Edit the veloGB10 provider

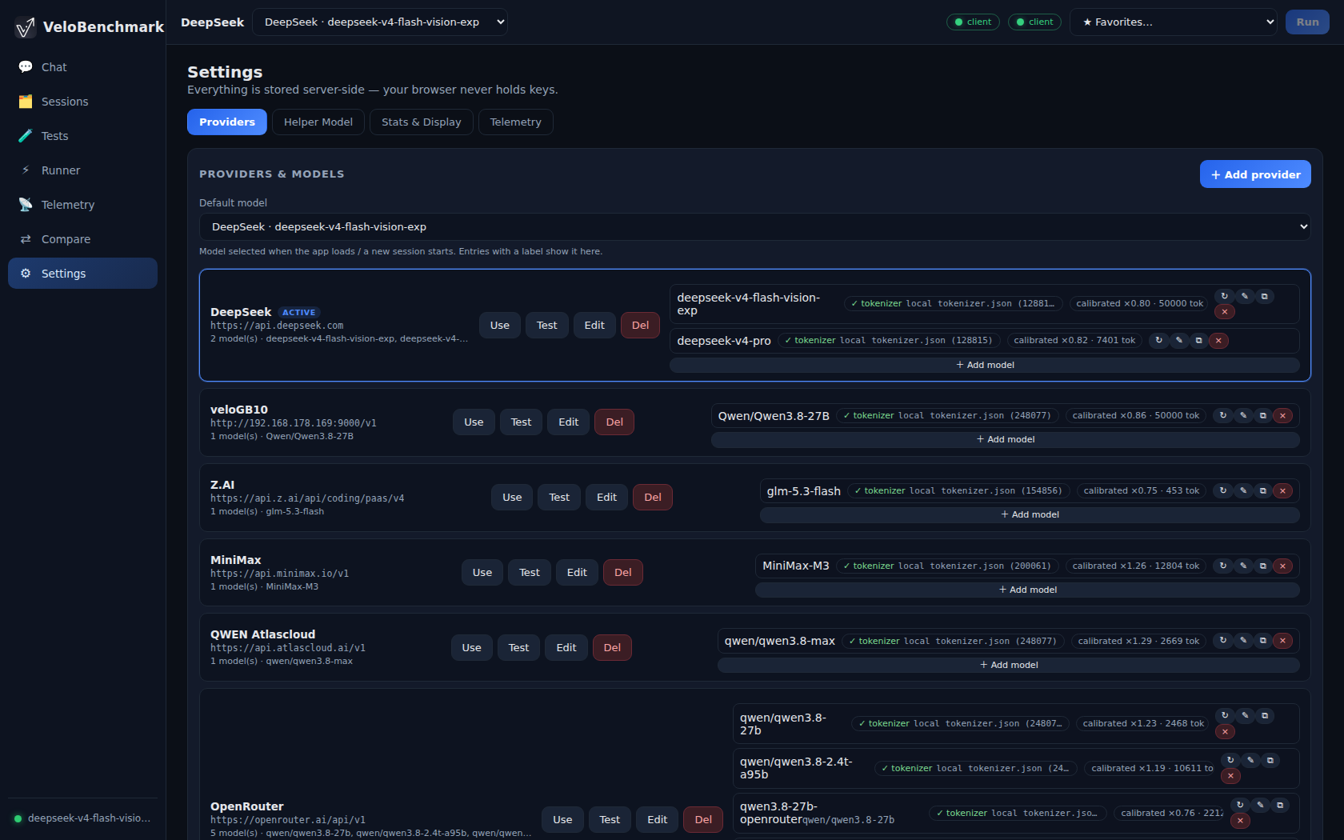[x=569, y=422]
